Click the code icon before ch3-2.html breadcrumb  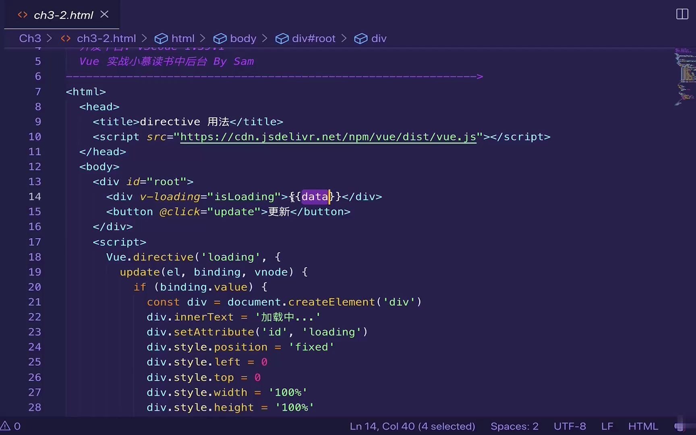pos(66,38)
